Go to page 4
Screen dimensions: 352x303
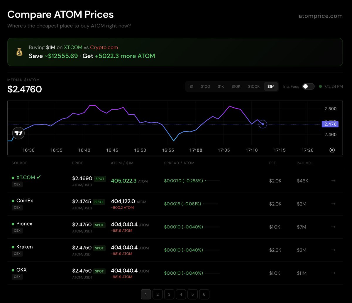point(181,294)
